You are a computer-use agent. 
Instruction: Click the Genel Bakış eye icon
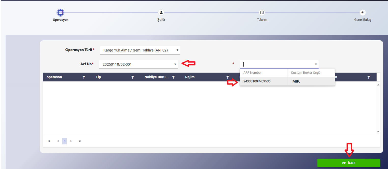tap(363, 12)
